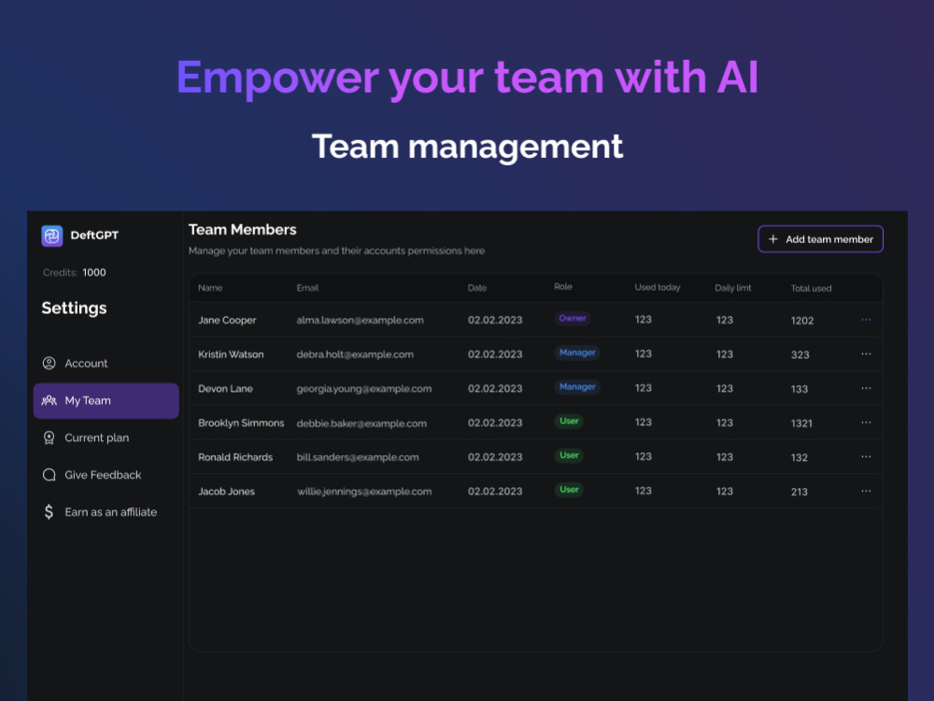Click email bill.sanders@example.com
The height and width of the screenshot is (701, 934).
(358, 457)
